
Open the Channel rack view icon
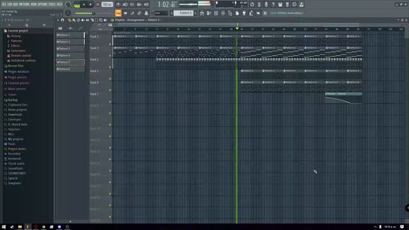coord(216,13)
